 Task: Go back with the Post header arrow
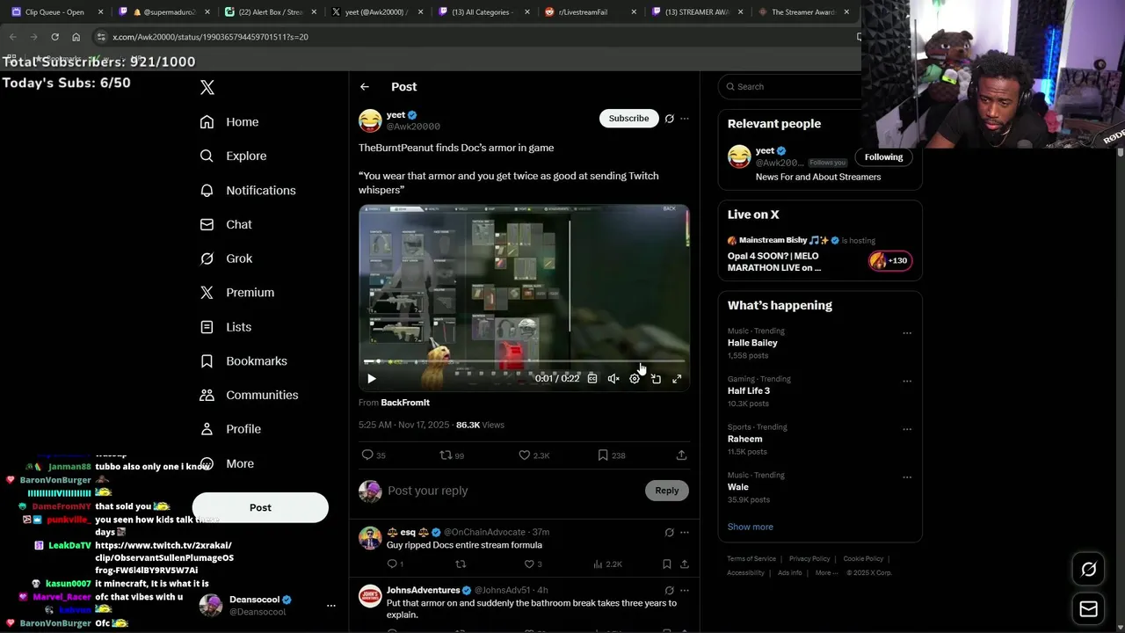click(365, 87)
